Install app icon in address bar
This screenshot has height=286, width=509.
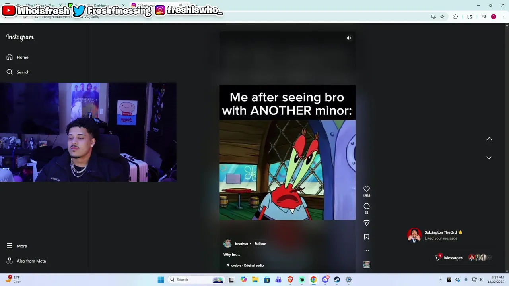[x=433, y=17]
